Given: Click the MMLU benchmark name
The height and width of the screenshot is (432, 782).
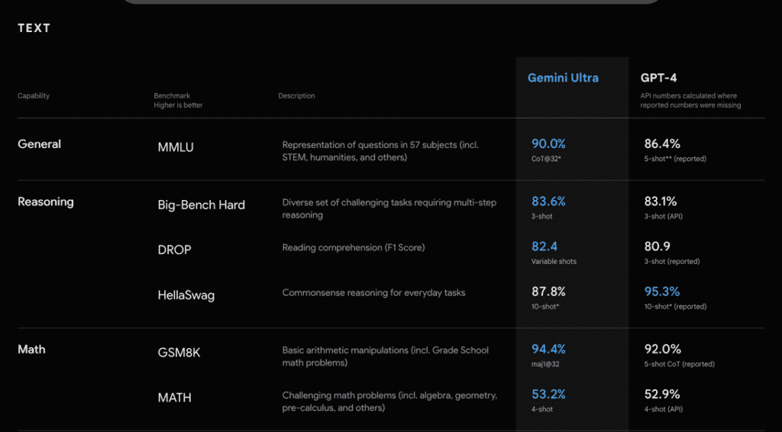Looking at the screenshot, I should (x=176, y=147).
